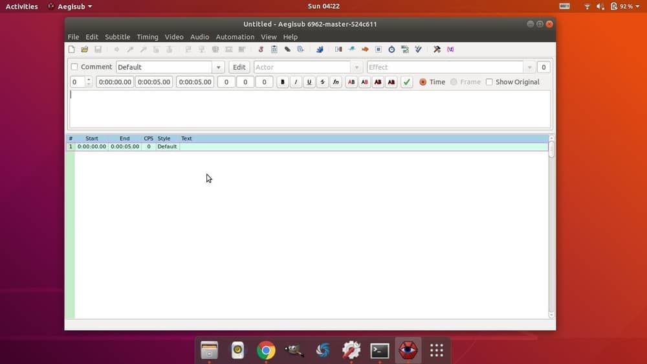
Task: Launch the Fonts Collector icon
Action: [x=300, y=49]
